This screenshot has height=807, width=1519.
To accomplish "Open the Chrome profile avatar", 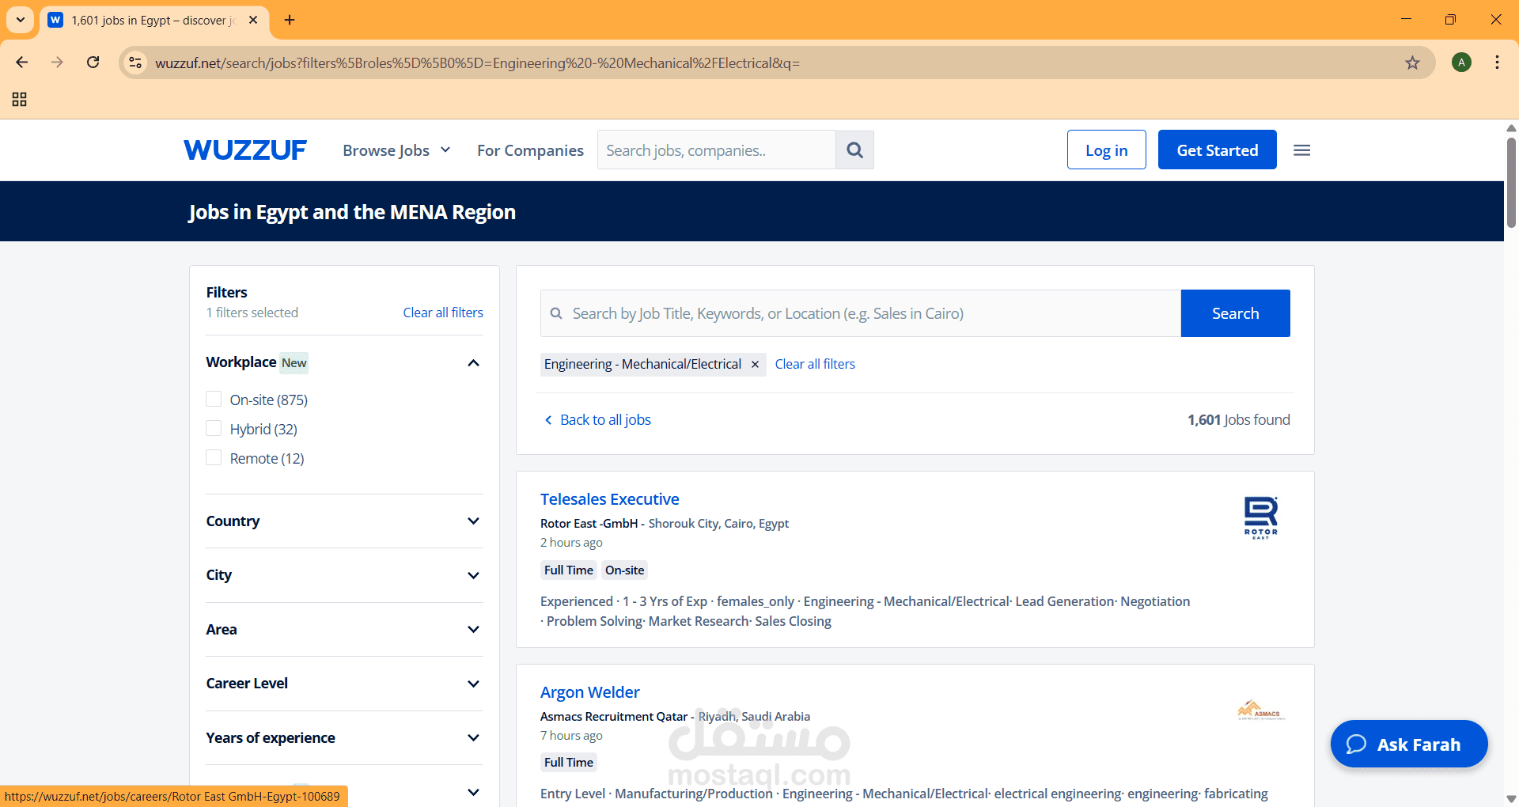I will pyautogui.click(x=1461, y=63).
